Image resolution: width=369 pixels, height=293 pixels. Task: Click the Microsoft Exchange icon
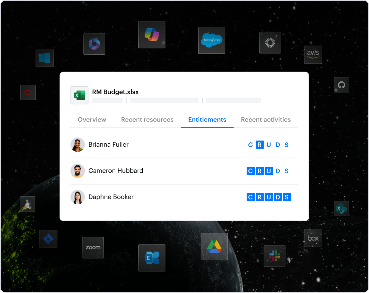[152, 258]
